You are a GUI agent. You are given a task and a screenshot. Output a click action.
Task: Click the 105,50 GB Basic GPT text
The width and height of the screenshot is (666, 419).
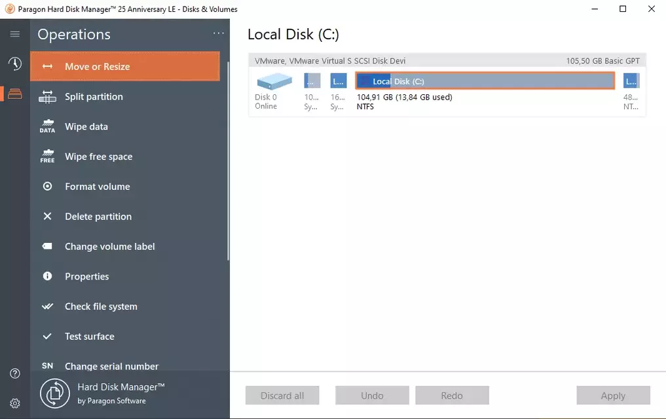coord(602,61)
